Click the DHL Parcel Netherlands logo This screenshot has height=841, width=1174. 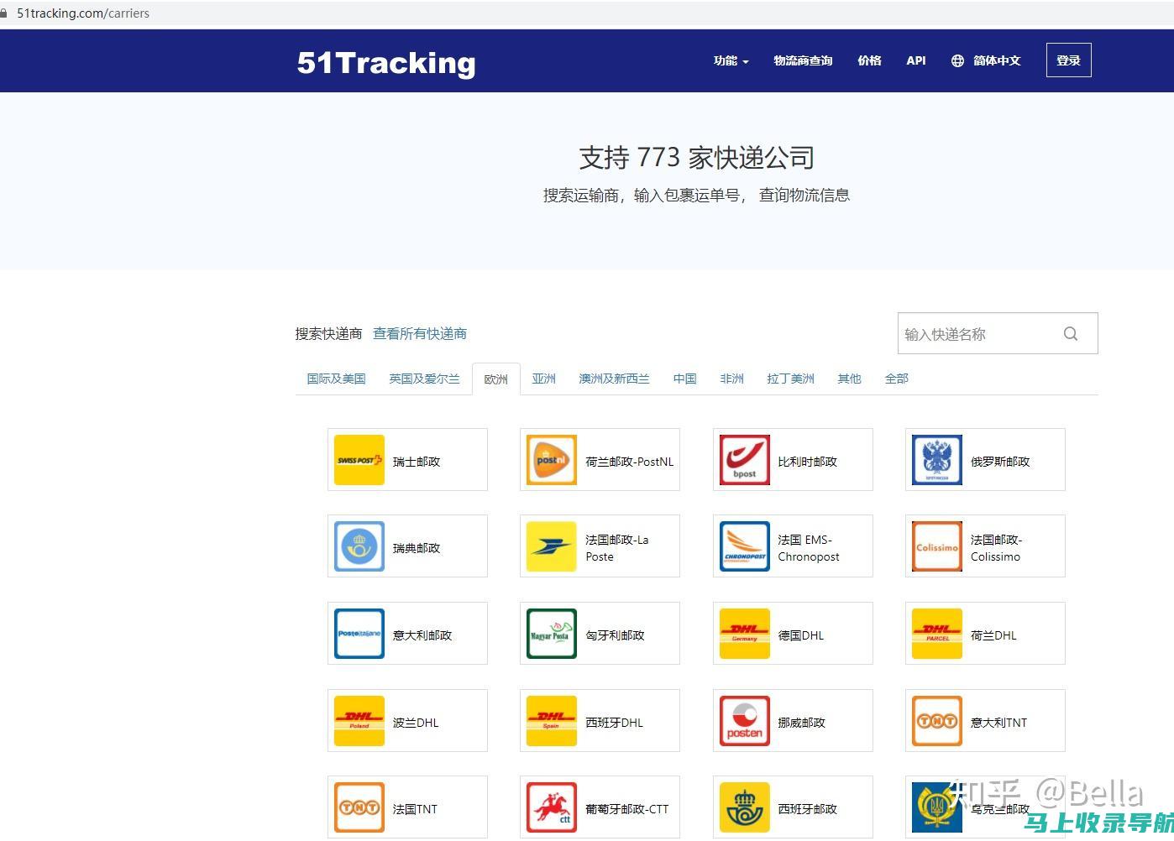(x=937, y=634)
